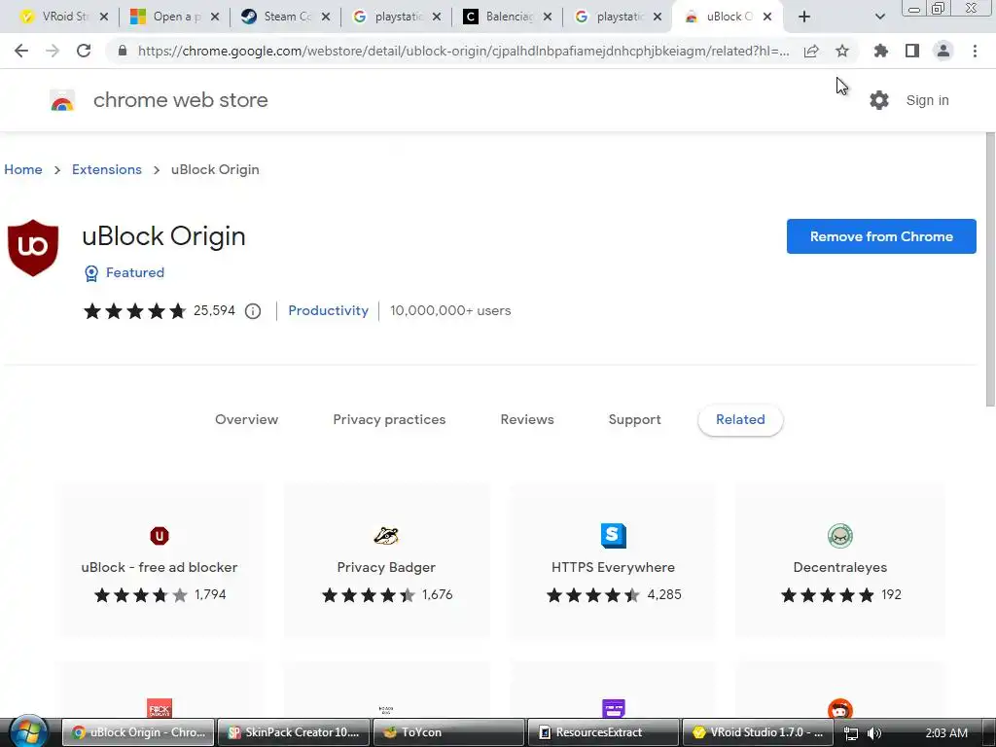
Task: Open the HTTPS Everywhere title text
Action: (613, 567)
